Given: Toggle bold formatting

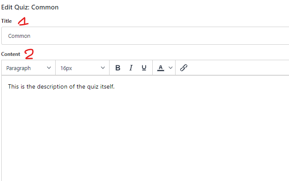Looking at the screenshot, I should click(118, 68).
